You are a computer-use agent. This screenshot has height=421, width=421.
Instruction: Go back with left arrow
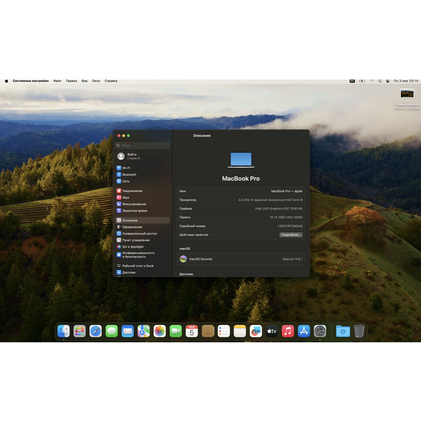pyautogui.click(x=179, y=136)
